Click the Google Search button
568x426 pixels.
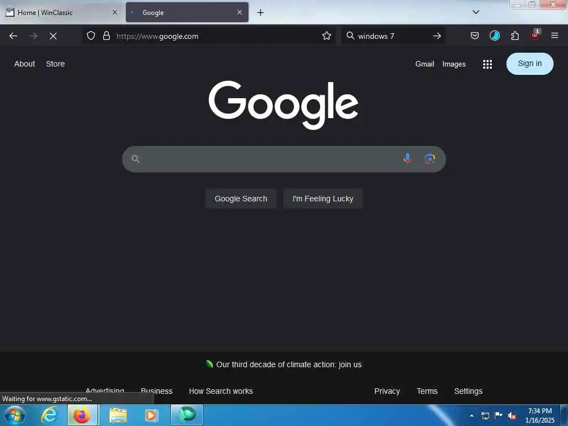coord(241,199)
